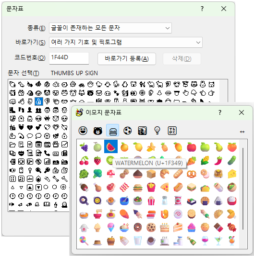Select the green apple emoji
254x256 pixels.
pyautogui.click(x=205, y=146)
